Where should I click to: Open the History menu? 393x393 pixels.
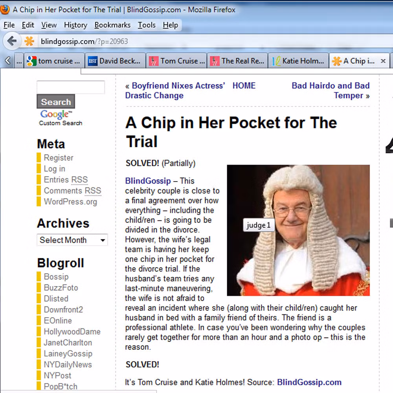75,25
